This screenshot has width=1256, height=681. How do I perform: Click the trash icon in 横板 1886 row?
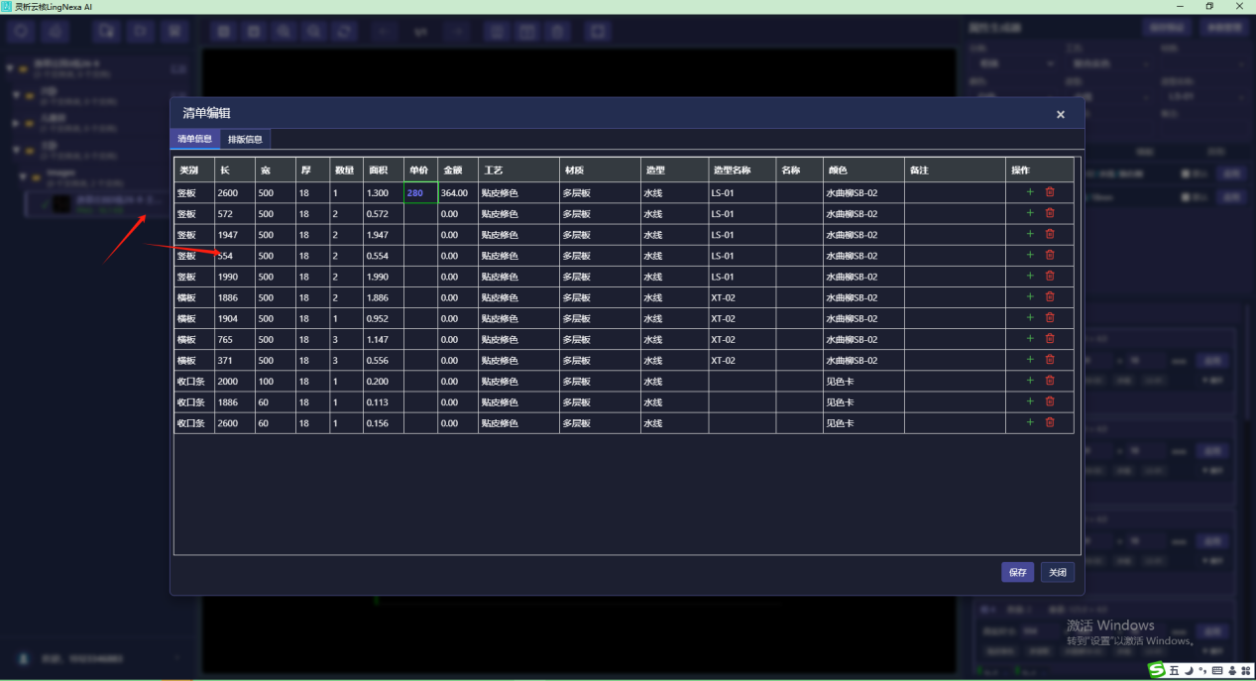point(1050,296)
